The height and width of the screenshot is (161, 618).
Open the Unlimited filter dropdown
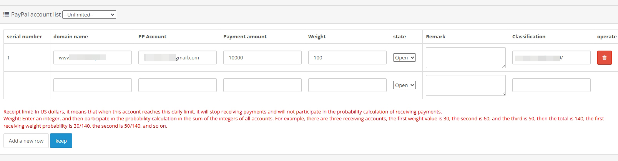point(89,15)
